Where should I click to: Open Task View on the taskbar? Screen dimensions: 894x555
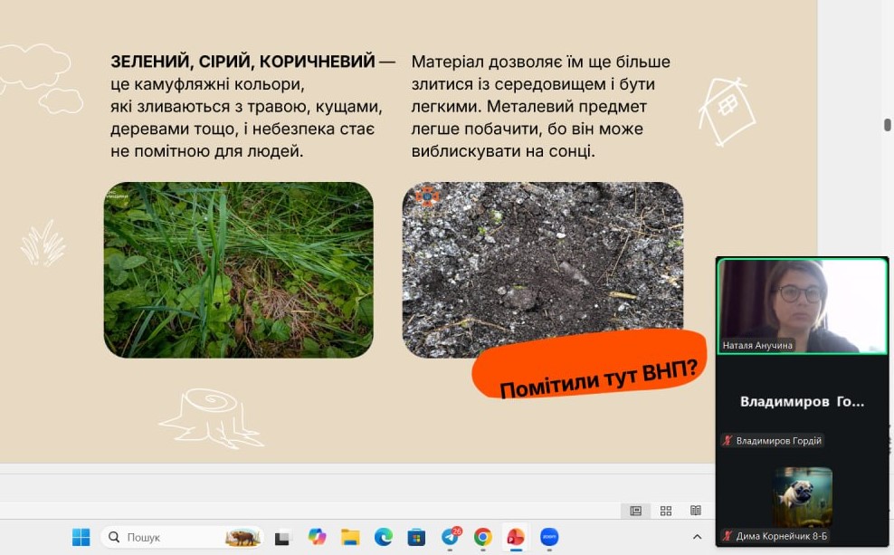pyautogui.click(x=282, y=537)
